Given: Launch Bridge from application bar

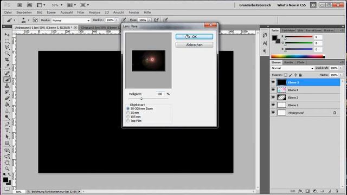Looking at the screenshot, I should (20, 5).
